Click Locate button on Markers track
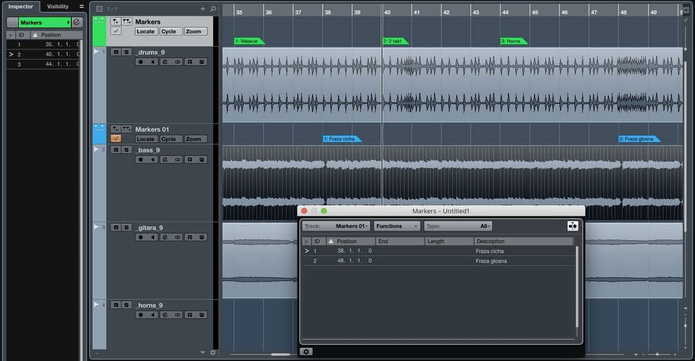Screen dimensions: 695x361 tap(146, 31)
